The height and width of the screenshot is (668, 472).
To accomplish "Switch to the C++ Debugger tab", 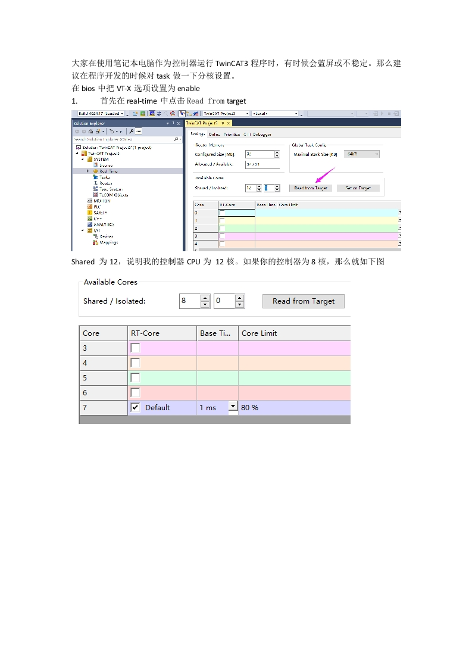I will pyautogui.click(x=257, y=134).
